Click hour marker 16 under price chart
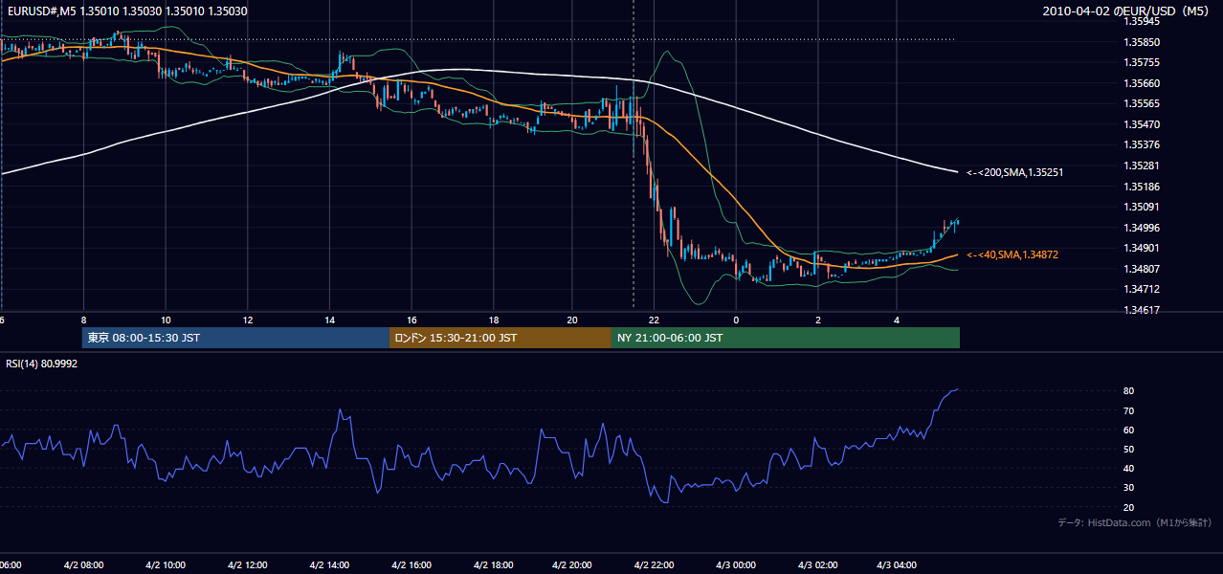 pos(411,320)
